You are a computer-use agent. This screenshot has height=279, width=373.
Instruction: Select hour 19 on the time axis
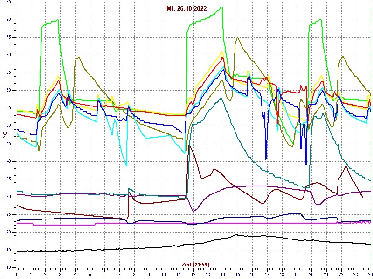tap(297, 274)
